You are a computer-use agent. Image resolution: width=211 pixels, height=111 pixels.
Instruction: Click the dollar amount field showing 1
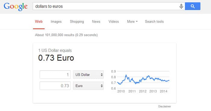(55, 75)
